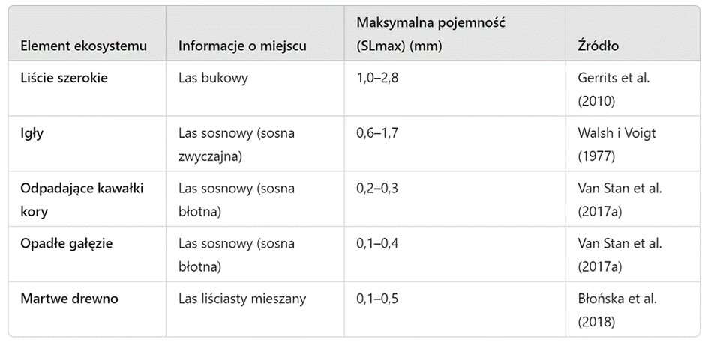This screenshot has width=705, height=342.
Task: Click 'Las sosnowy (sosna zwyczajna)' cell
Action: (x=236, y=144)
